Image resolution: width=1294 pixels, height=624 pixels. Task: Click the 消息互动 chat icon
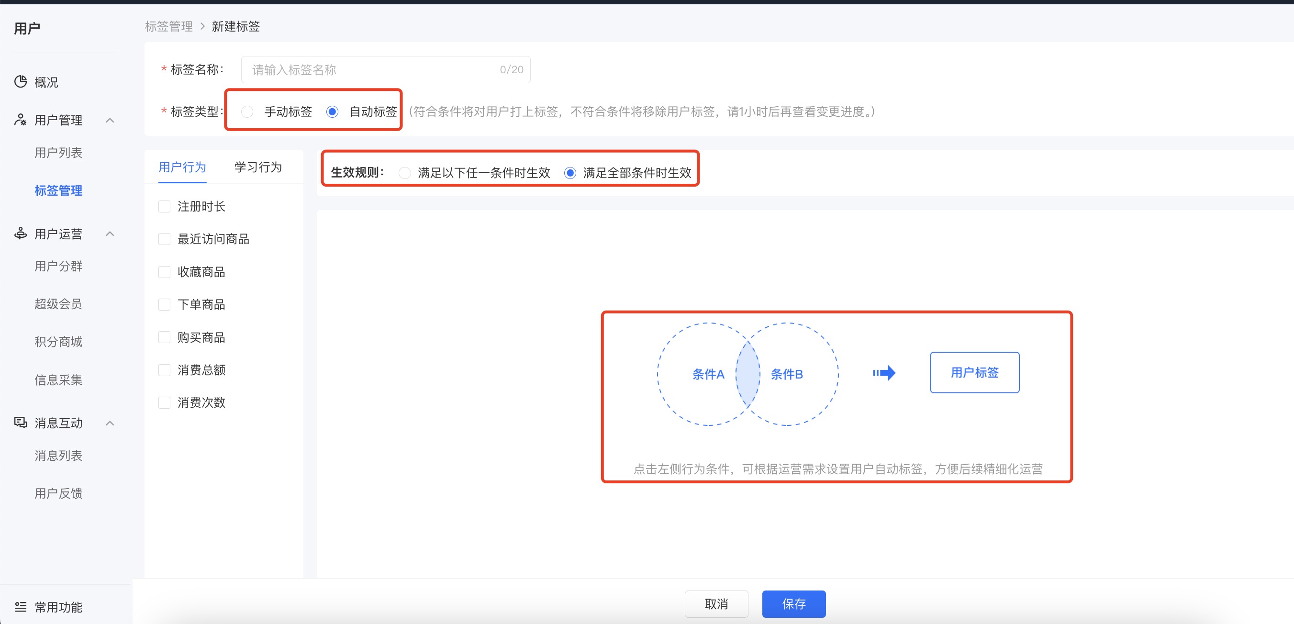coord(21,423)
